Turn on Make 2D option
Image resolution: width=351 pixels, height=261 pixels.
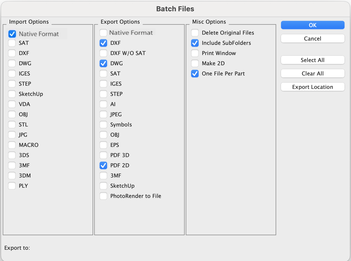click(x=195, y=63)
